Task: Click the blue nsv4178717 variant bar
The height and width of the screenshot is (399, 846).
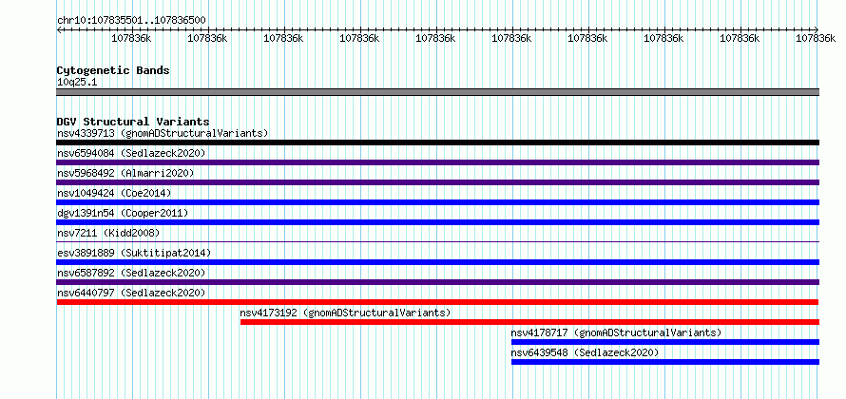Action: tap(665, 342)
